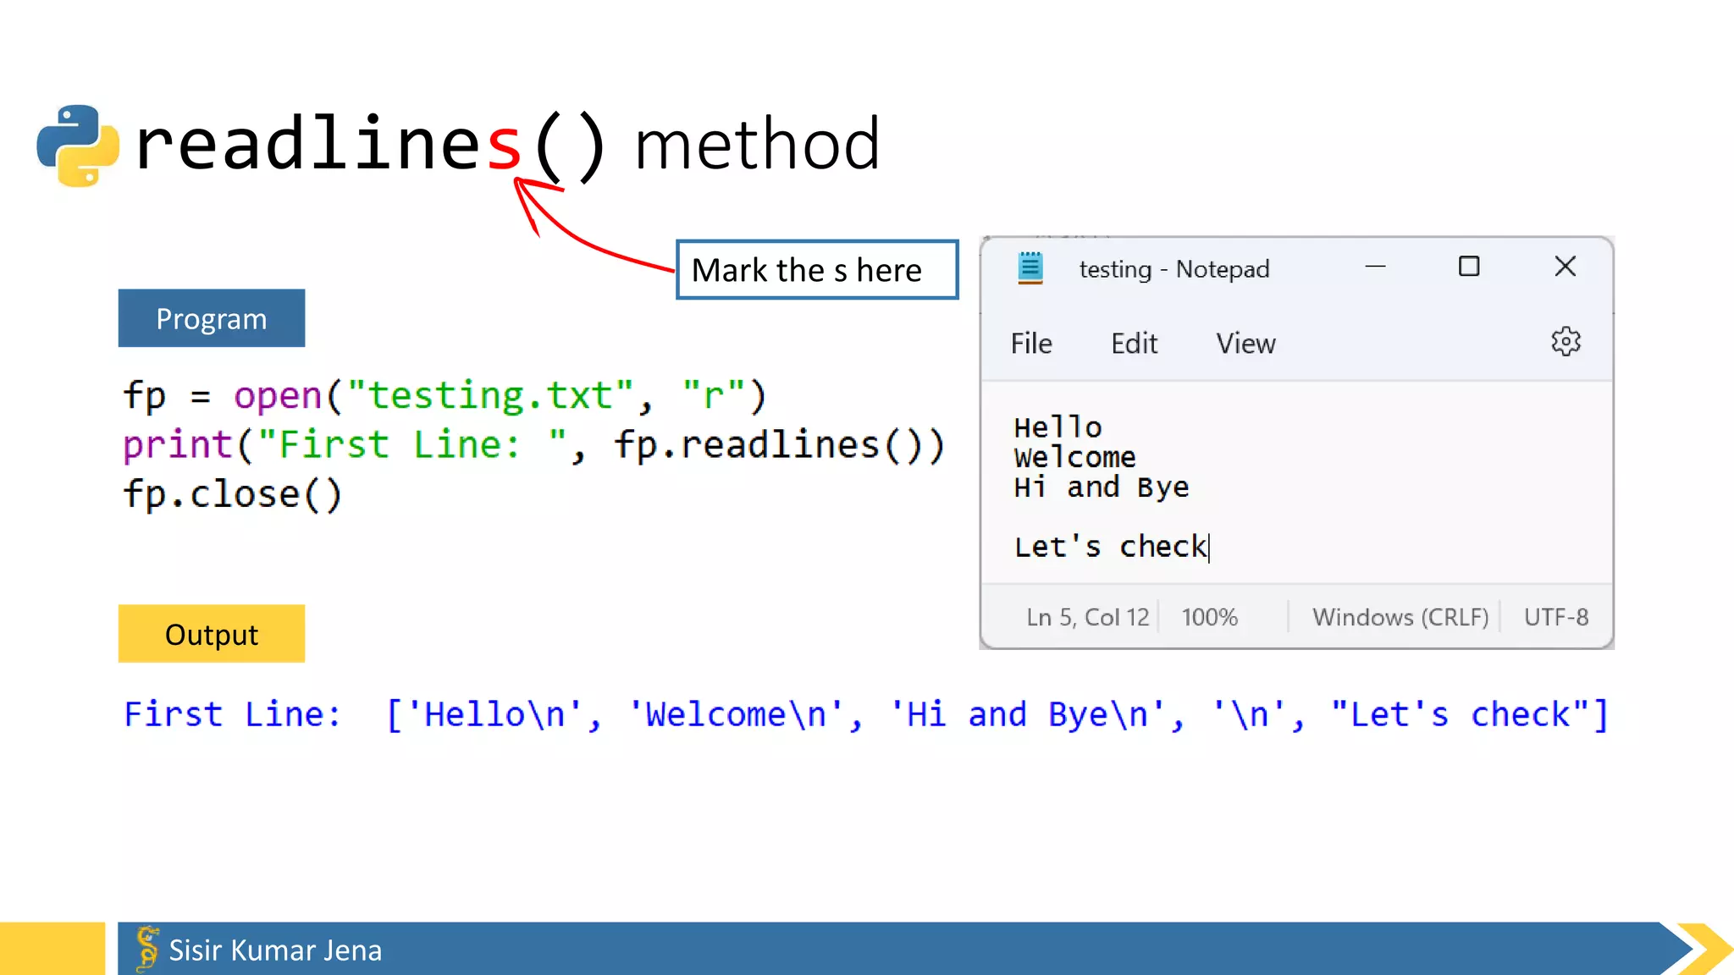Click the word 'method' in the title
This screenshot has height=975, width=1734.
[758, 144]
